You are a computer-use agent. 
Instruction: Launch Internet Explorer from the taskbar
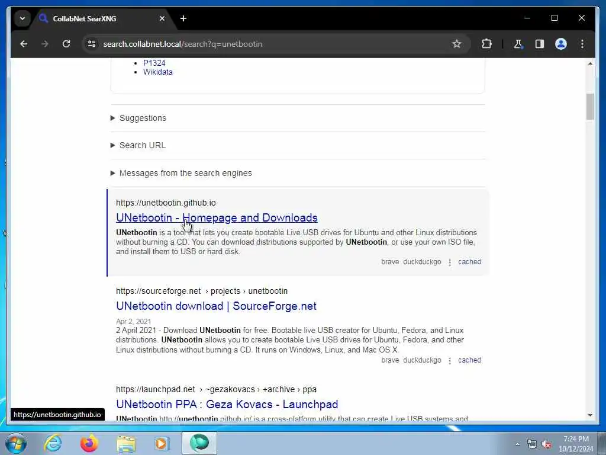(x=53, y=443)
